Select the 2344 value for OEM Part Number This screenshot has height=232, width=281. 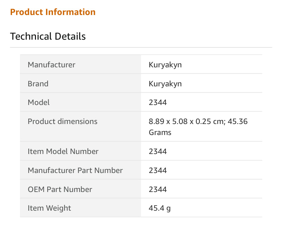[x=158, y=189]
